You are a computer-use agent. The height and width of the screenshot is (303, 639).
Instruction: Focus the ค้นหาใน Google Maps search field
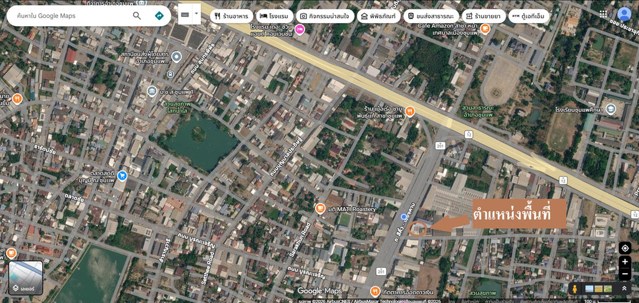pyautogui.click(x=71, y=16)
